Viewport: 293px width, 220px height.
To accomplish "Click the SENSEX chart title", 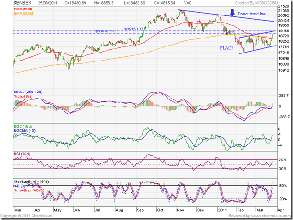I will coord(22,3).
